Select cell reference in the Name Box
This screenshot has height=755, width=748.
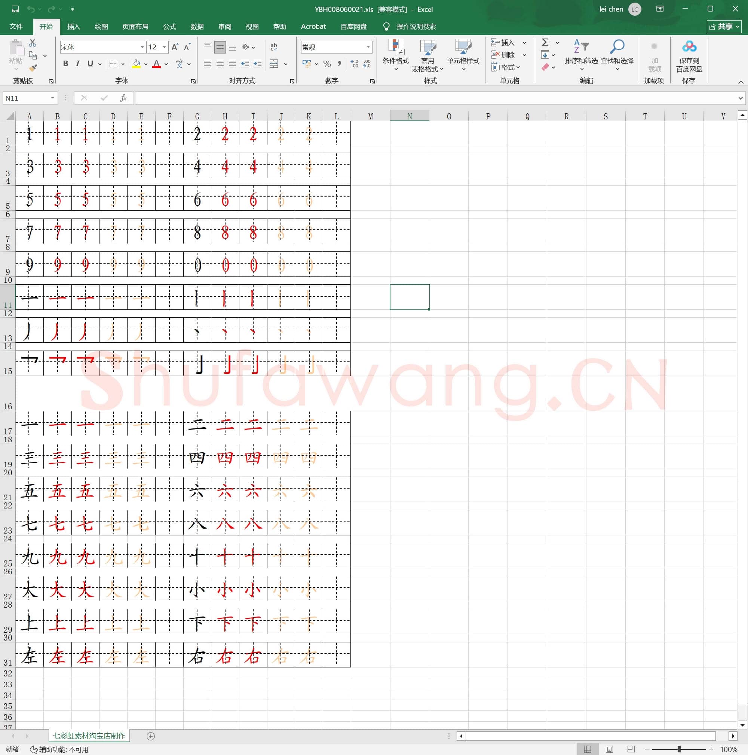tap(27, 98)
